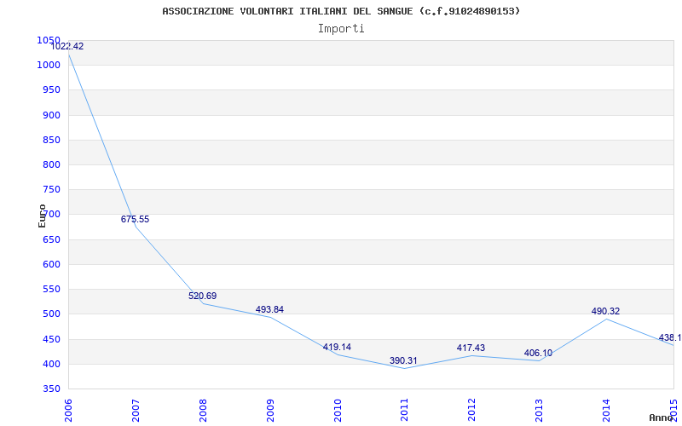
Task: Click the 2011 x-axis label
Action: click(x=405, y=410)
